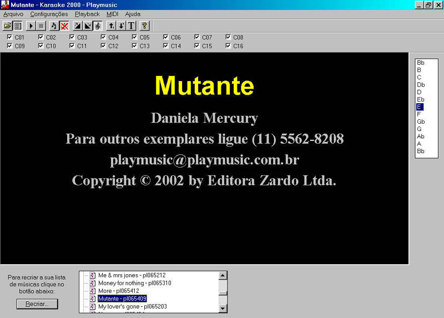Image resolution: width=444 pixels, height=318 pixels.
Task: Click the note icon beside My lover's gone
Action: tap(93, 306)
